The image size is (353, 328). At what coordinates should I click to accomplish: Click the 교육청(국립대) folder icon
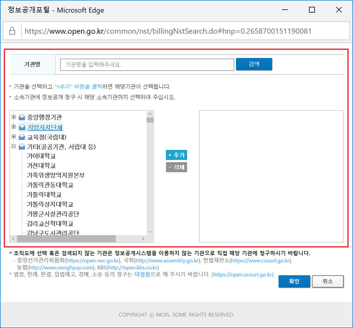[22, 137]
